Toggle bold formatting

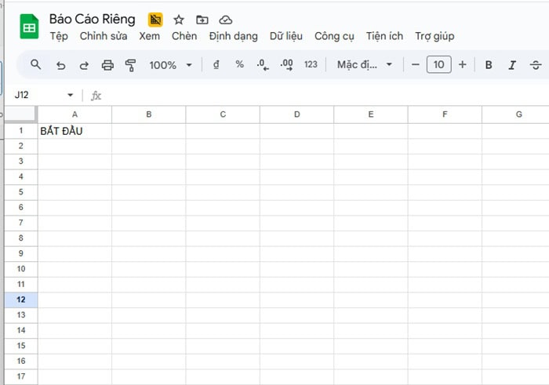click(x=489, y=65)
